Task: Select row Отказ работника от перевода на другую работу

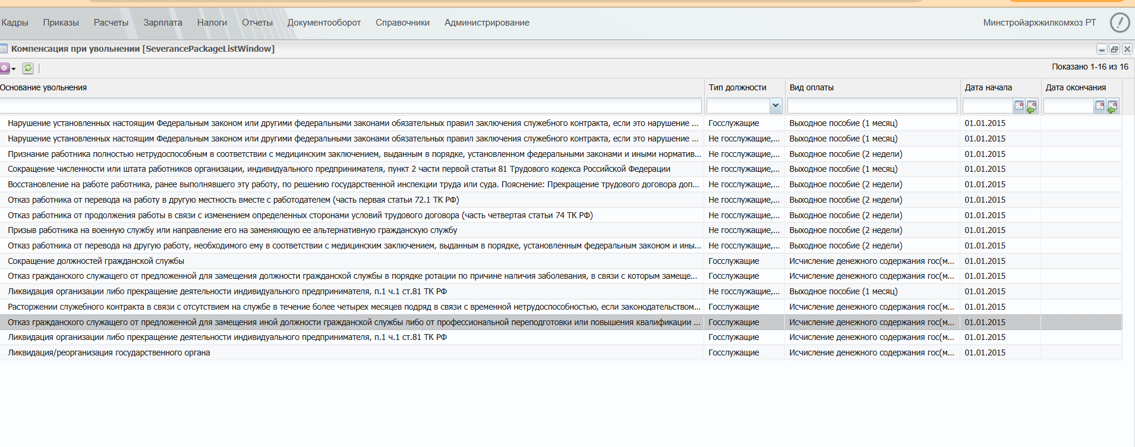Action: (x=561, y=246)
